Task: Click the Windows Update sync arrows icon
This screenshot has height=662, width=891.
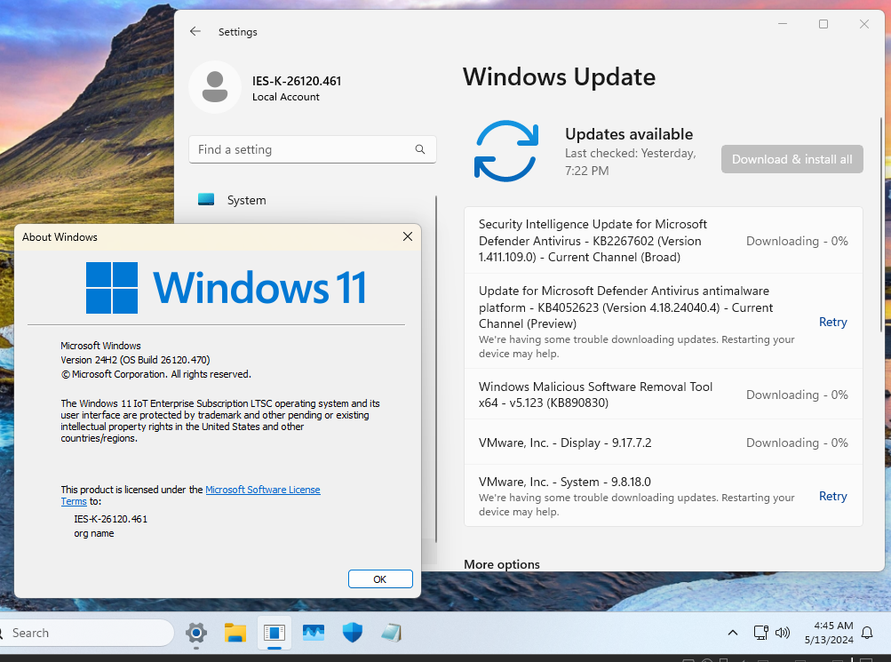Action: [505, 151]
